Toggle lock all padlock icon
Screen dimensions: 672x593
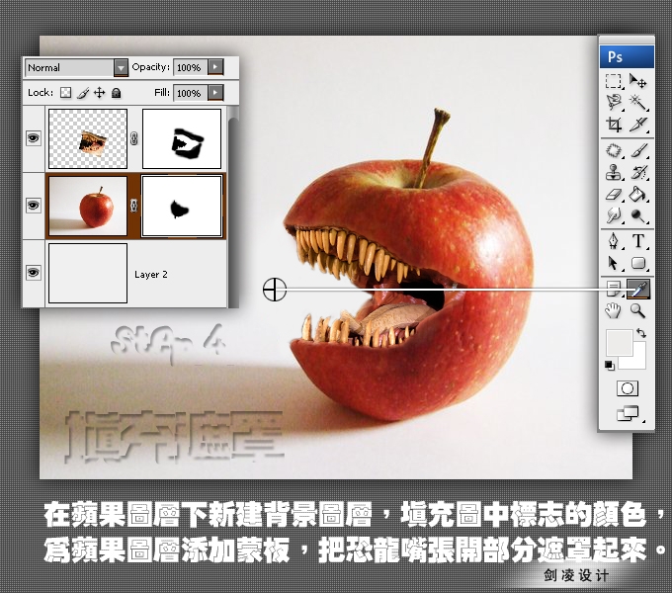[117, 93]
